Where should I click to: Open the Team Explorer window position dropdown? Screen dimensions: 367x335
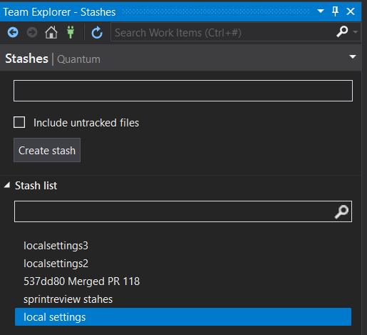coord(321,11)
